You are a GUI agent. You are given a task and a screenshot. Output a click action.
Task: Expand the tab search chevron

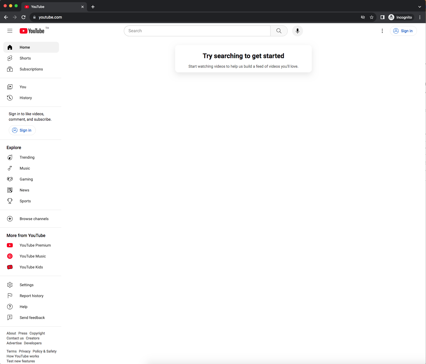pos(419,7)
